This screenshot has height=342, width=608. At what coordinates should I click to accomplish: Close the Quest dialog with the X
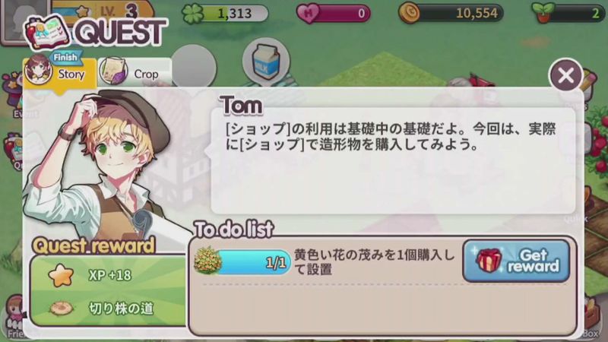pos(565,75)
